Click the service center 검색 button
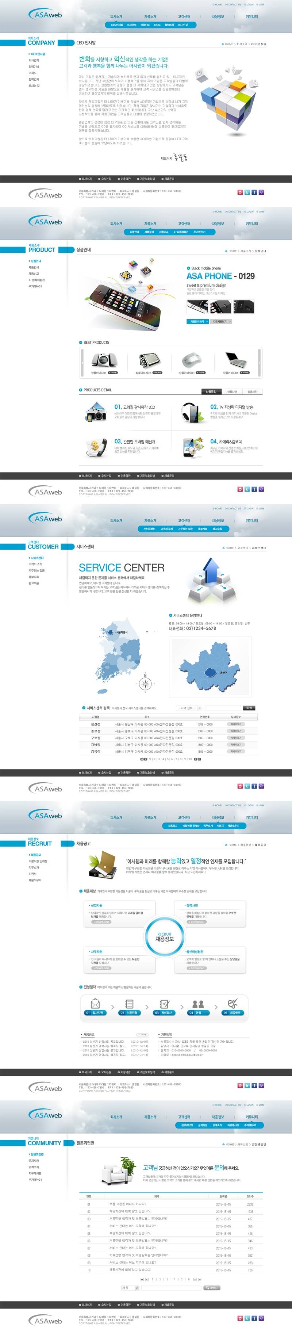The image size is (292, 1333). [x=249, y=708]
